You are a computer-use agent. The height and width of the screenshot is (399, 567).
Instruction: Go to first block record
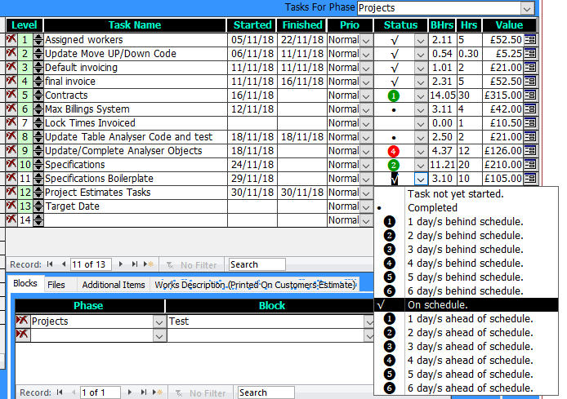click(60, 392)
